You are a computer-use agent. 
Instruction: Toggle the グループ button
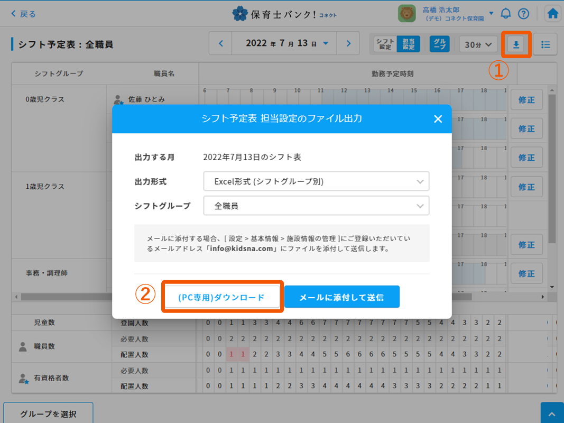[439, 44]
